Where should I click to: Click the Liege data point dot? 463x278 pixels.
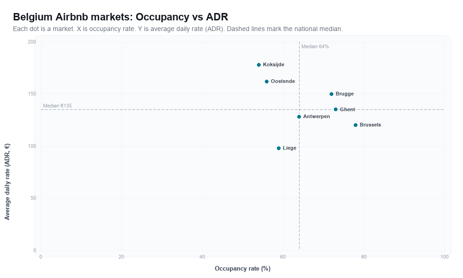tap(279, 148)
